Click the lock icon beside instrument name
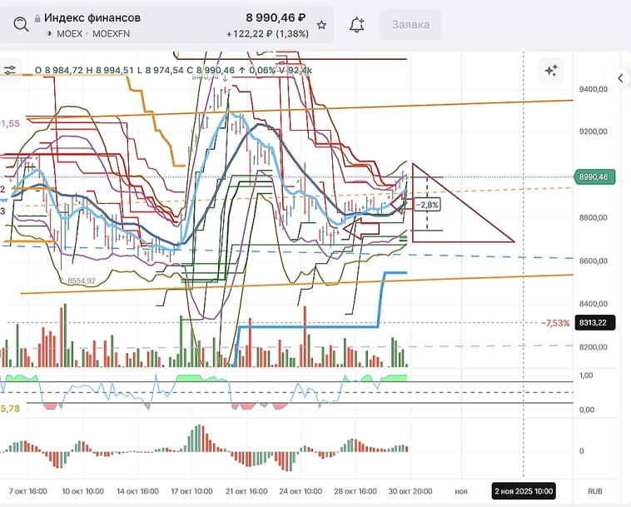631x507 pixels. pyautogui.click(x=37, y=17)
